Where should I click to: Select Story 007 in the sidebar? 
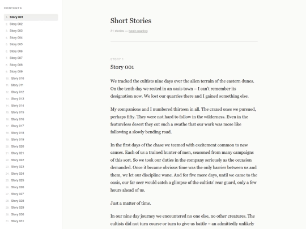[31, 58]
